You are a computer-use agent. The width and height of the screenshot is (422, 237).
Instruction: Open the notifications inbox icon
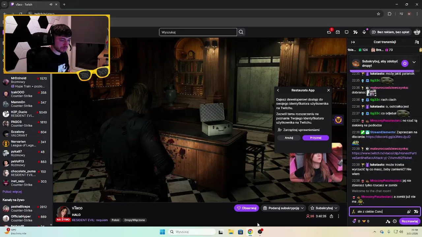click(x=338, y=32)
